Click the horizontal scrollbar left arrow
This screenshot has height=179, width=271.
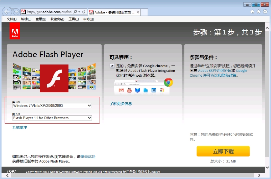(7, 175)
